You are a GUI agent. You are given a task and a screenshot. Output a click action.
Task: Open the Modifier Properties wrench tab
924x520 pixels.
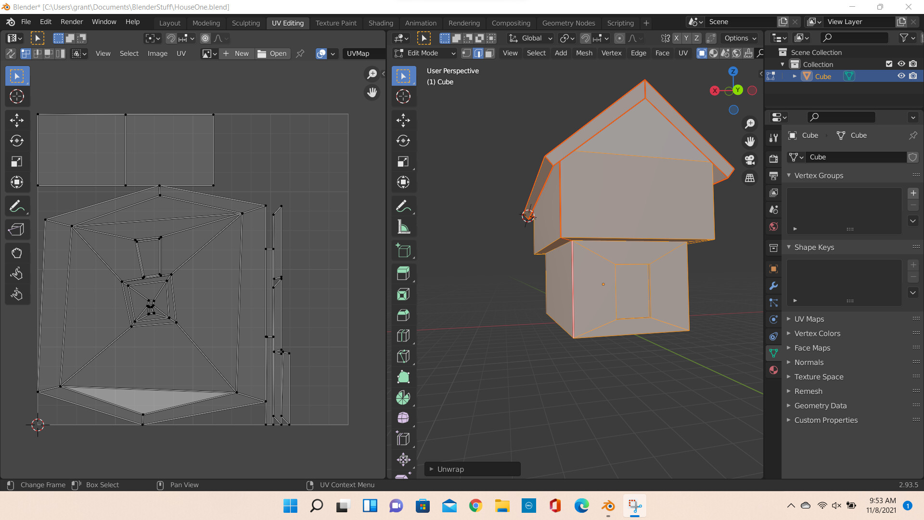773,286
